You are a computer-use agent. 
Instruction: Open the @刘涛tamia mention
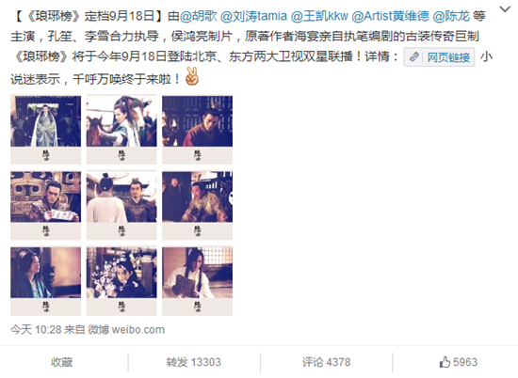[253, 16]
